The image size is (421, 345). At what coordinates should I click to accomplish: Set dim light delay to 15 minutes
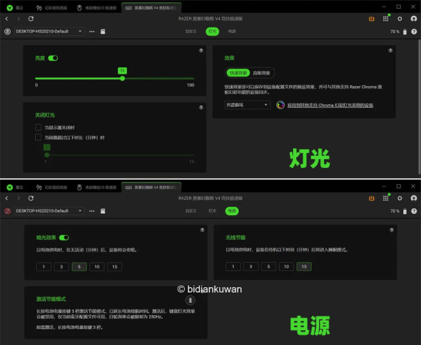coord(115,267)
